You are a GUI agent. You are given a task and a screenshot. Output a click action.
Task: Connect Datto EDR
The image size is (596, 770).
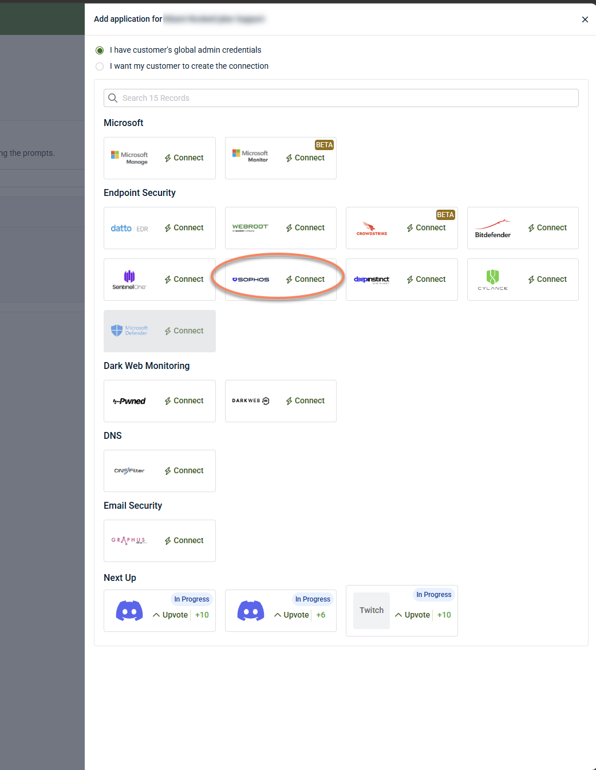pos(184,228)
